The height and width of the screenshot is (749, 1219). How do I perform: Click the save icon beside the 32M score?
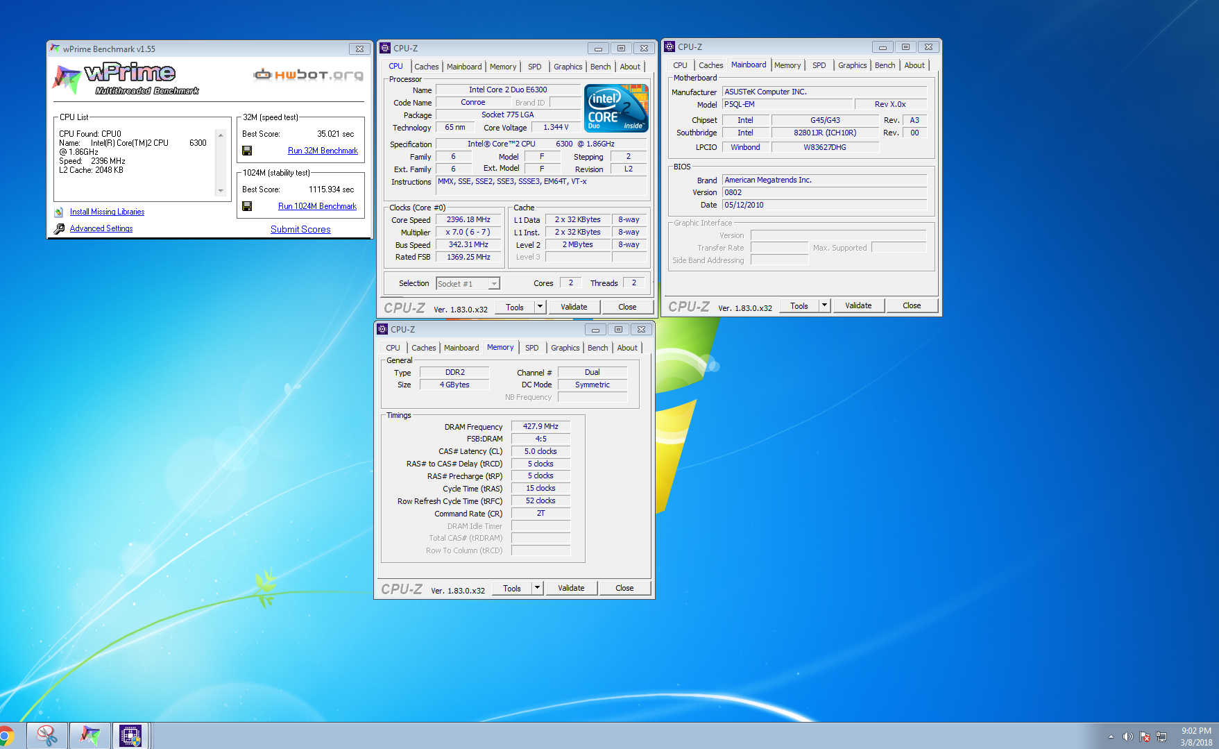tap(247, 151)
